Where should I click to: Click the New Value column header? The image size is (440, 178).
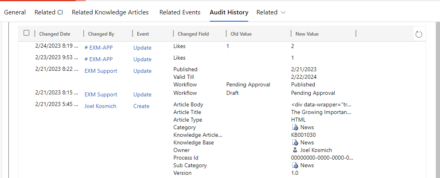click(x=307, y=34)
